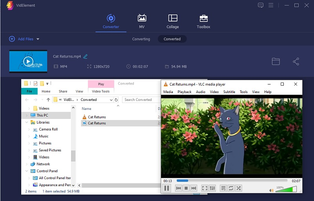Image resolution: width=314 pixels, height=201 pixels.
Task: Click navigation pane scroll up arrow
Action: pos(73,108)
